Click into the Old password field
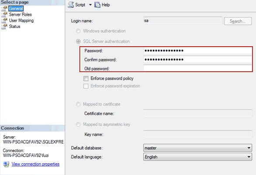Screen dimensions: 256x175 coord(197,68)
